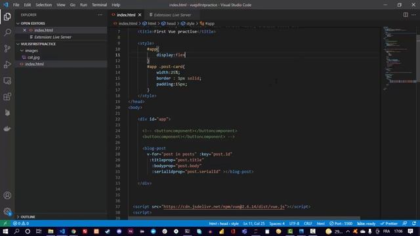420x236 pixels.
Task: Open the View menu
Action: [x=61, y=5]
